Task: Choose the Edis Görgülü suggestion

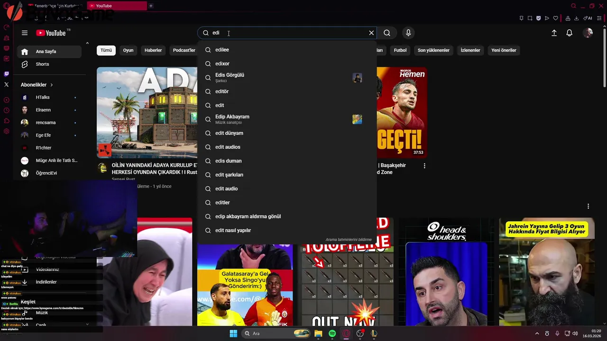Action: click(x=287, y=77)
